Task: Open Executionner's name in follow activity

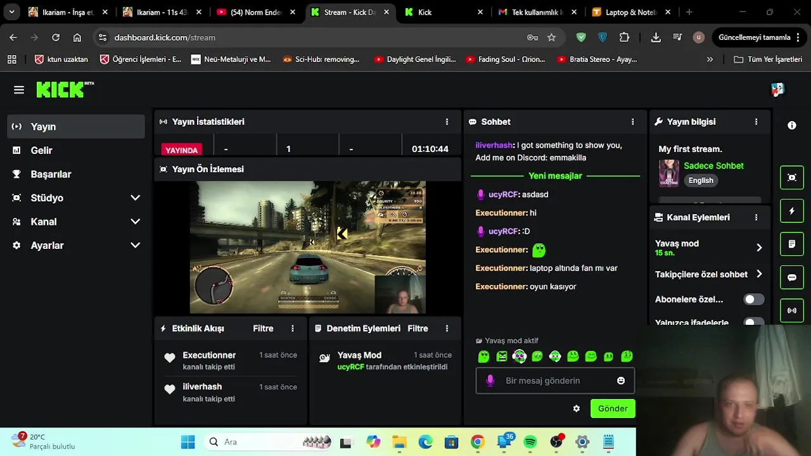Action: 209,355
